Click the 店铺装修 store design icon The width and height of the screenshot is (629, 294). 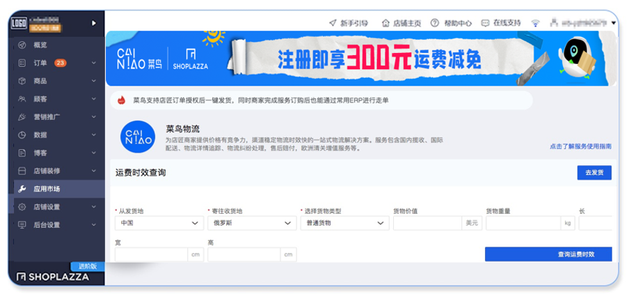(x=22, y=171)
